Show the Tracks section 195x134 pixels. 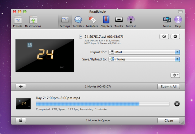(x=119, y=22)
